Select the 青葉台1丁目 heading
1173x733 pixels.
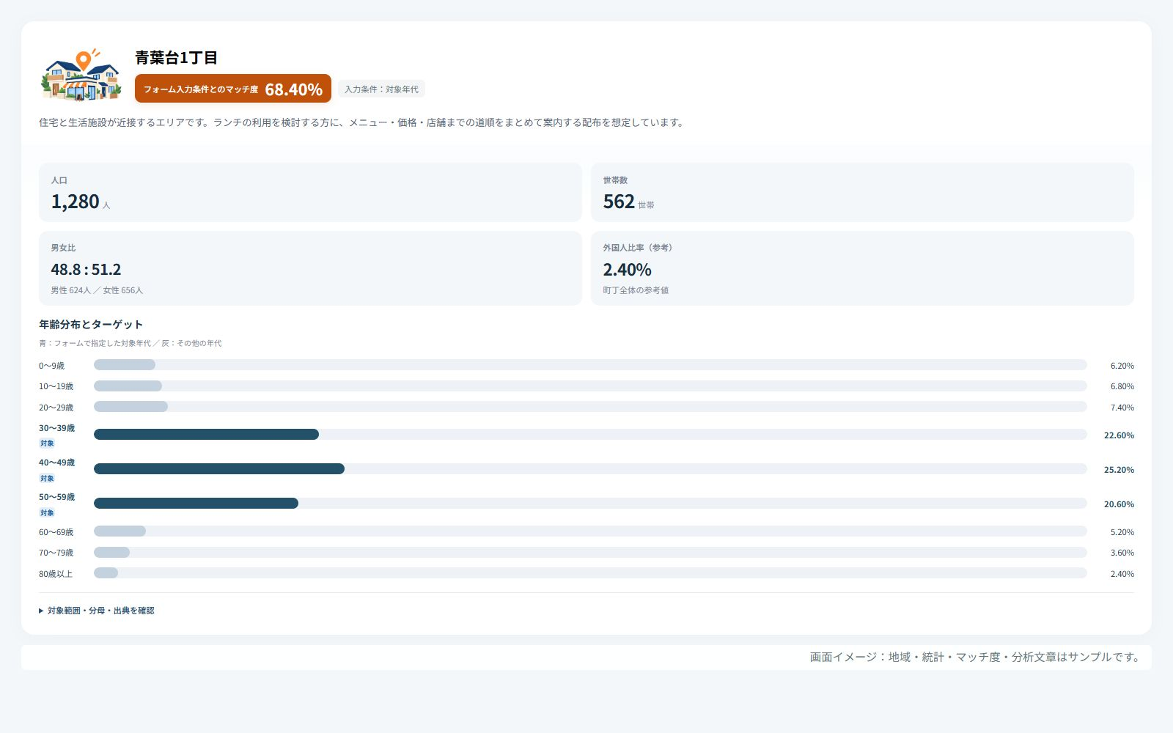point(177,58)
